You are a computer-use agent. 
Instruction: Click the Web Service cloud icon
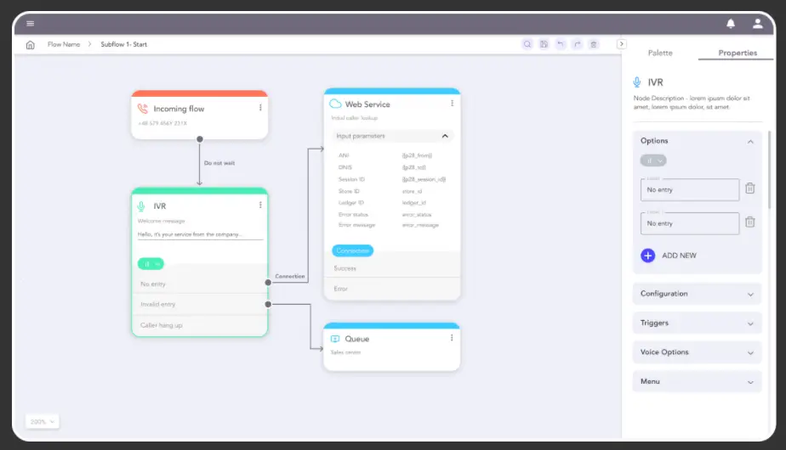[335, 104]
